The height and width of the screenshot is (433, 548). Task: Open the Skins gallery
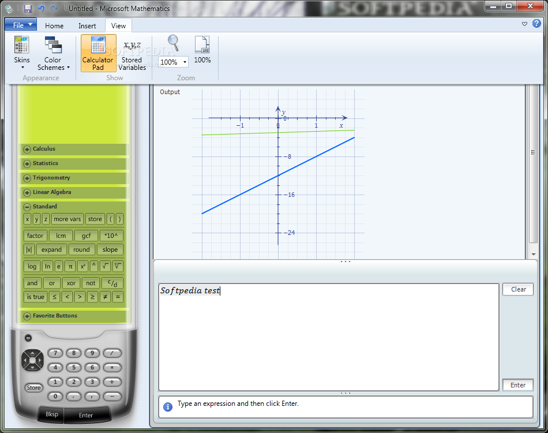point(22,53)
